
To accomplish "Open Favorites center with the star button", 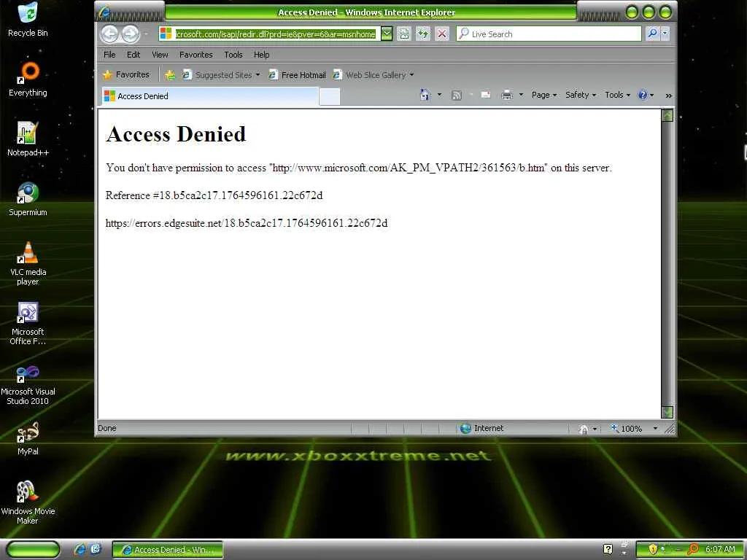I will 126,75.
